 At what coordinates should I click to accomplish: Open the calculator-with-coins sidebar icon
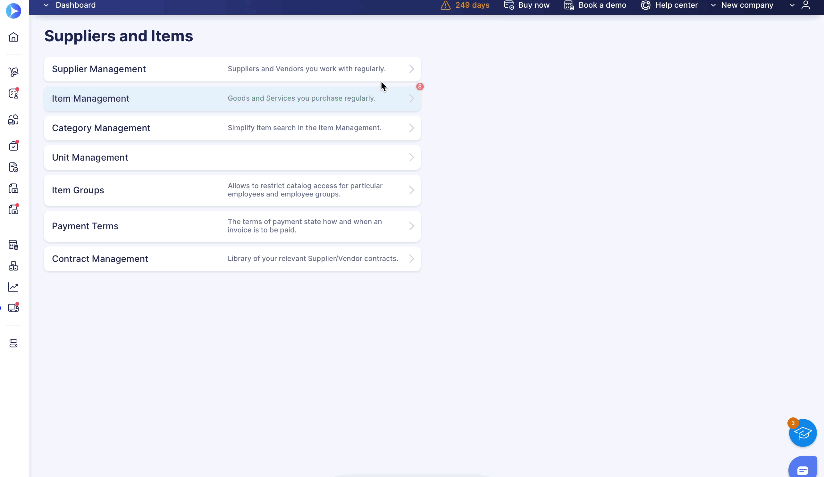tap(13, 245)
